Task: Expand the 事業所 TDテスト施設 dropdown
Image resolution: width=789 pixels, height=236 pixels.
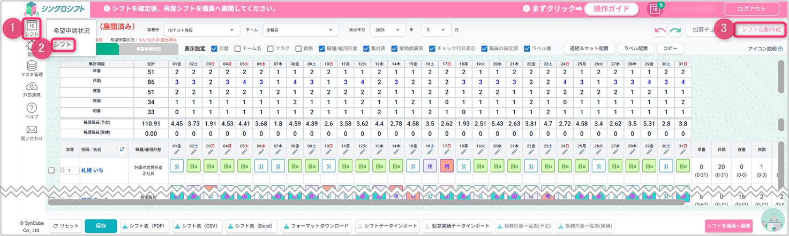Action: (x=202, y=29)
